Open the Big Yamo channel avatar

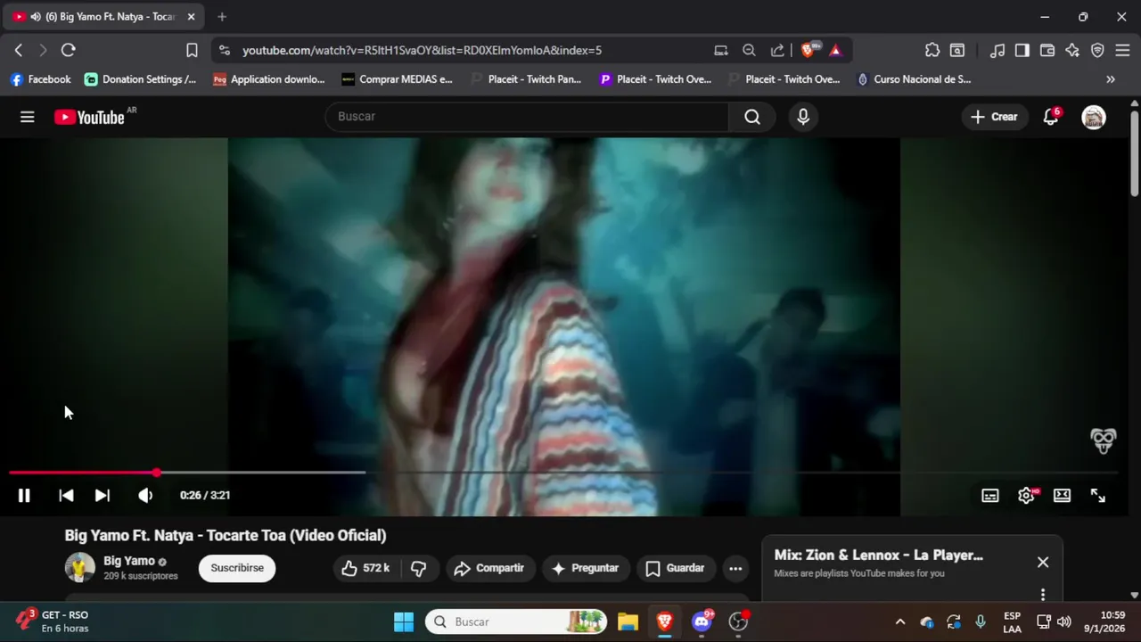point(80,568)
